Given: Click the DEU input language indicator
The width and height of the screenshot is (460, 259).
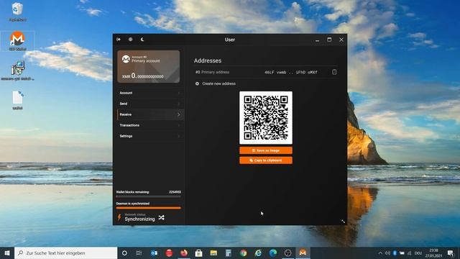Looking at the screenshot, I should point(418,253).
